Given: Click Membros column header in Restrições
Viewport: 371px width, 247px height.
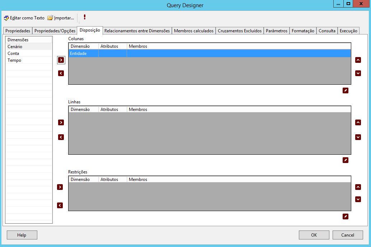Looking at the screenshot, I should click(239, 180).
